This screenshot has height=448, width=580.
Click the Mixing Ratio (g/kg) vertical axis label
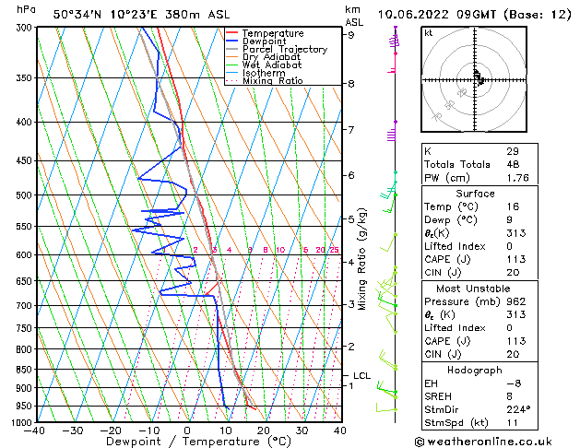[x=362, y=259]
